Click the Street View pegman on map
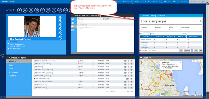The width and height of the screenshot is (209, 99). 142,62
